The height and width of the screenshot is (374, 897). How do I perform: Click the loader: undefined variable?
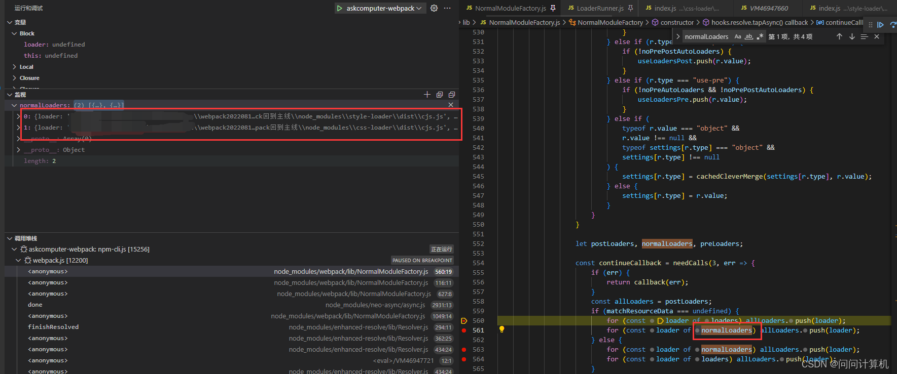pos(54,45)
